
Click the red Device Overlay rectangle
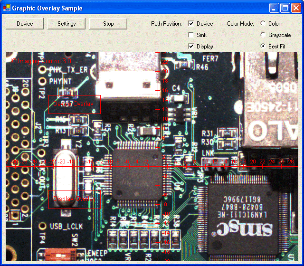(x=74, y=104)
